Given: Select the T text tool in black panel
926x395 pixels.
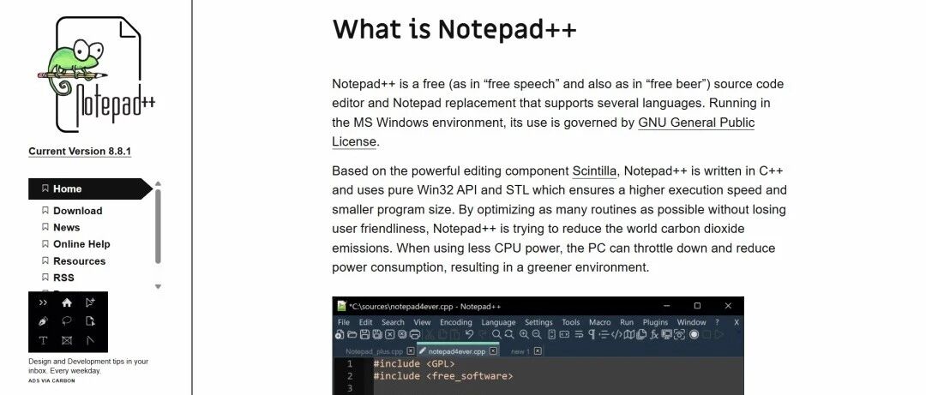Looking at the screenshot, I should coord(43,341).
